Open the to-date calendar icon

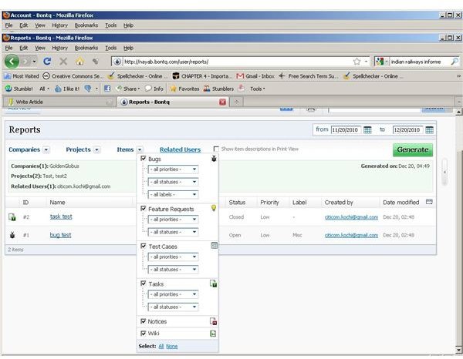pyautogui.click(x=429, y=129)
